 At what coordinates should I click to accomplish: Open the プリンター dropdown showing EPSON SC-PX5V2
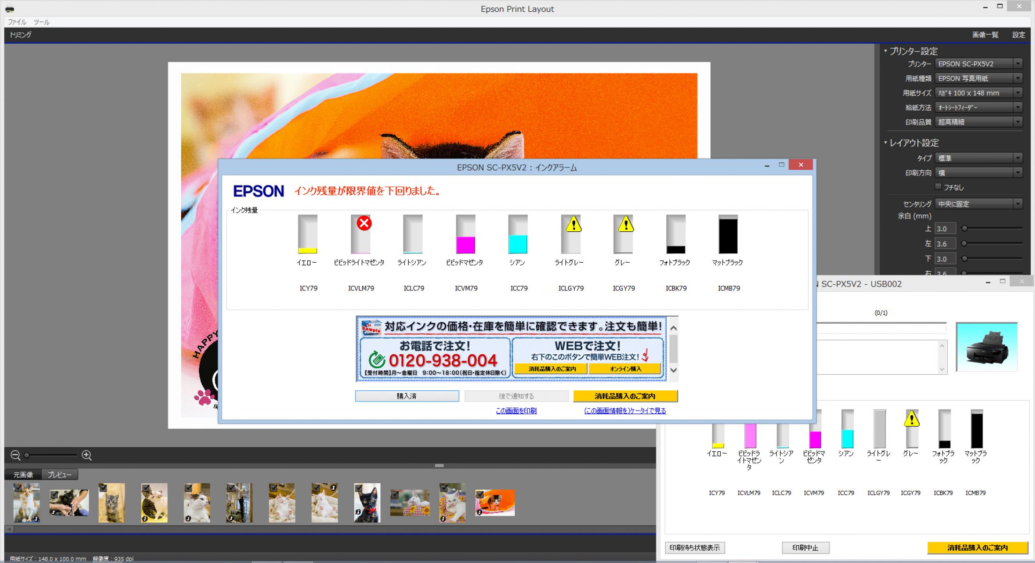click(x=979, y=64)
